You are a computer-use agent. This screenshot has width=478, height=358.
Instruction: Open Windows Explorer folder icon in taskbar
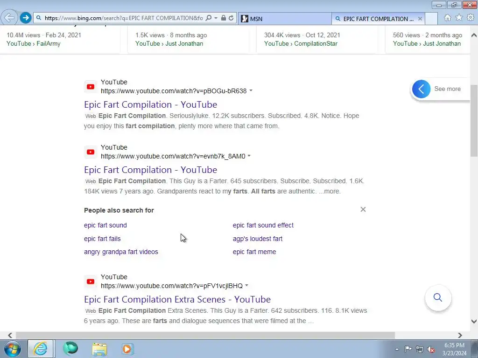point(99,349)
